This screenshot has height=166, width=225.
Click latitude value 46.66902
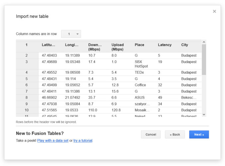(x=49, y=98)
